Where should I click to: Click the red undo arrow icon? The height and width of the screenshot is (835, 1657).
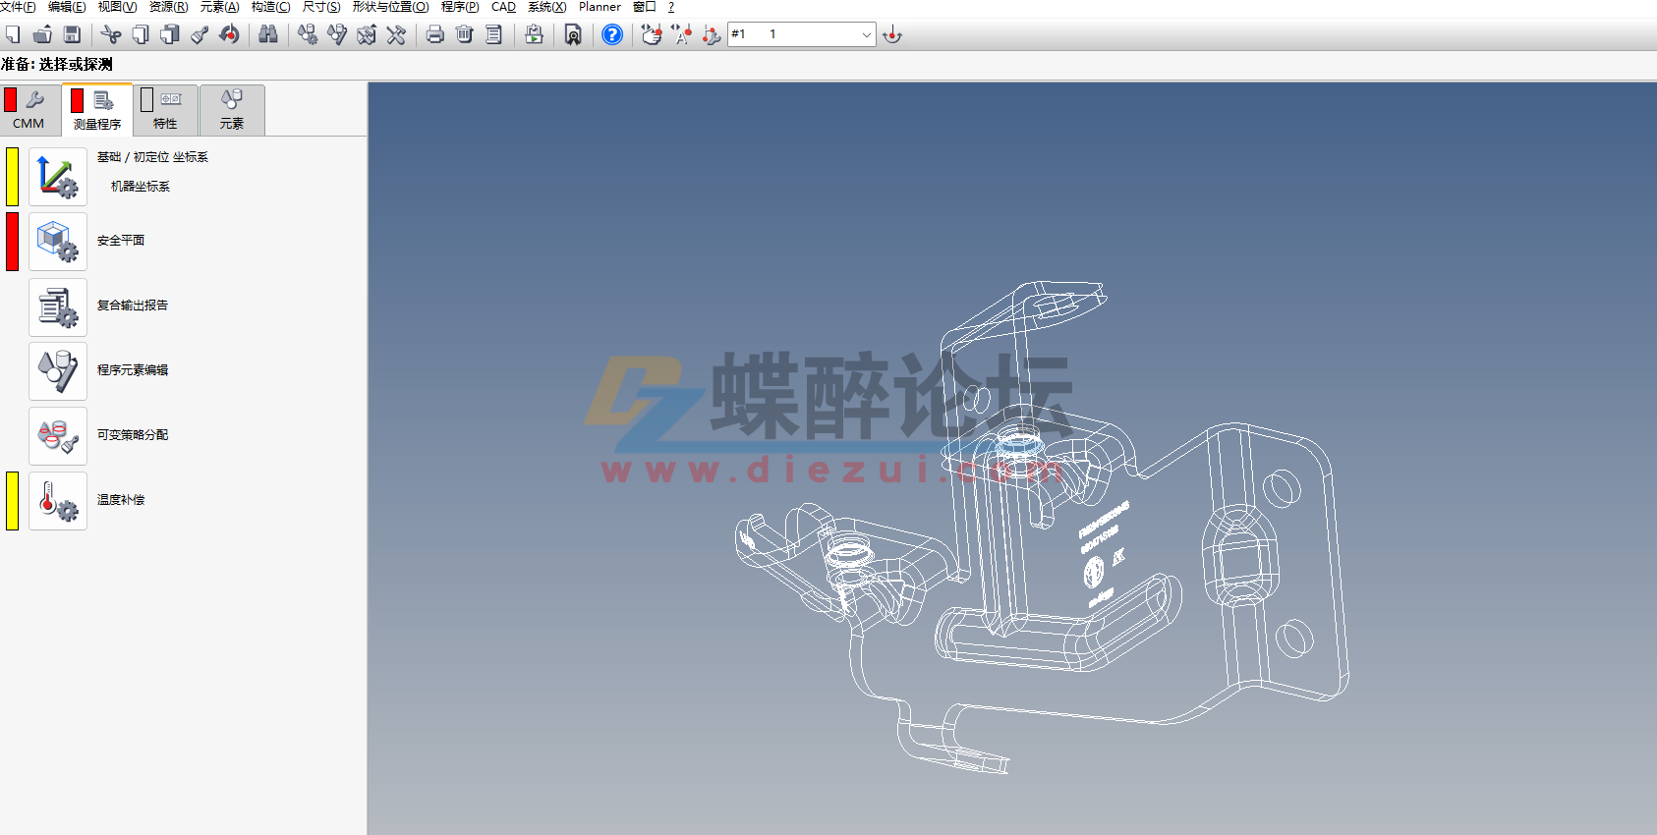pos(229,35)
